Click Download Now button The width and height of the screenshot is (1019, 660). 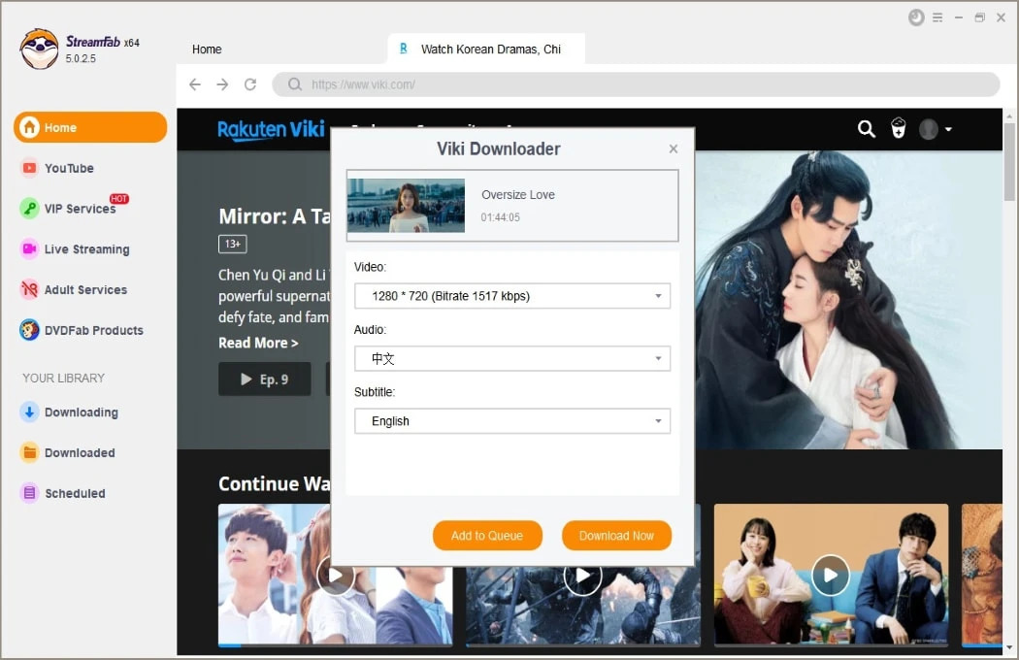pyautogui.click(x=616, y=535)
